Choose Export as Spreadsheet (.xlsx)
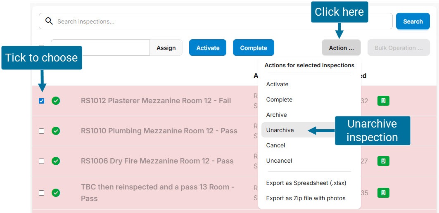Screen dimensions: 439x213 pos(306,183)
